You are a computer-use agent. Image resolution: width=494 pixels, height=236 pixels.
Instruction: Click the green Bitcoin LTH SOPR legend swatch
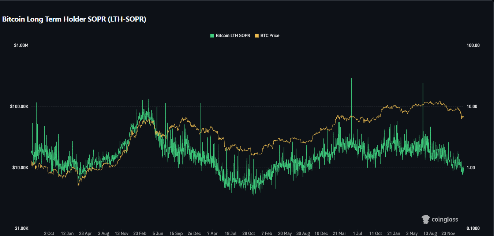click(x=212, y=35)
